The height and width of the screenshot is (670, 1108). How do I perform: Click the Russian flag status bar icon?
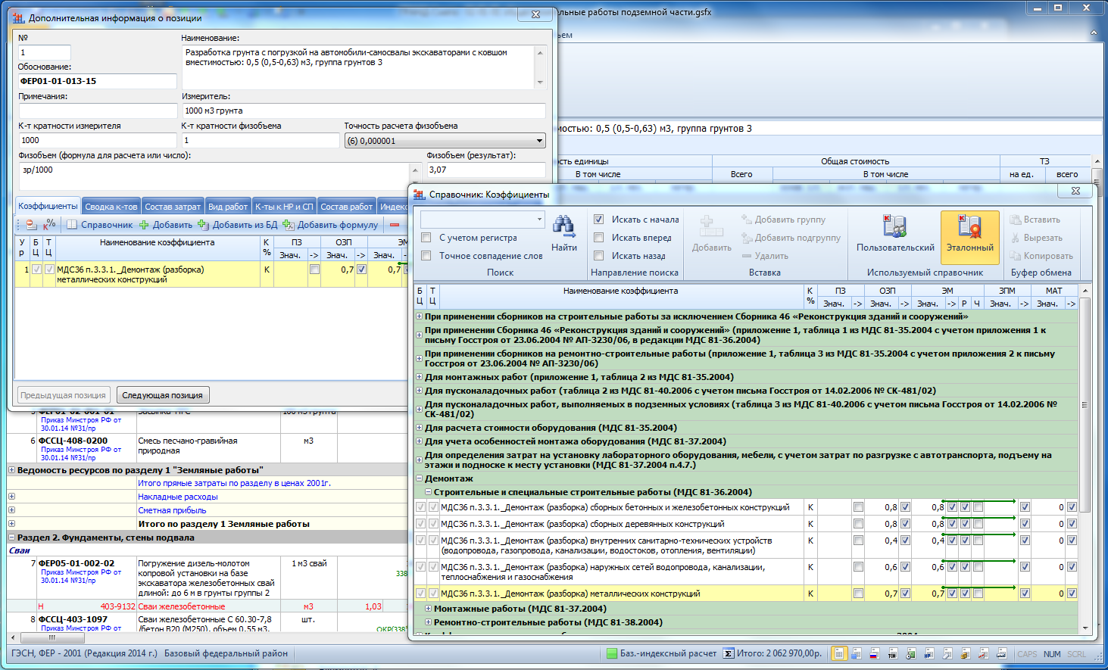[874, 653]
